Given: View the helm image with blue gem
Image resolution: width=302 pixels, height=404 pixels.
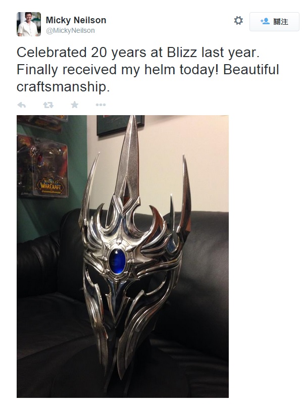Looking at the screenshot, I should click(123, 257).
